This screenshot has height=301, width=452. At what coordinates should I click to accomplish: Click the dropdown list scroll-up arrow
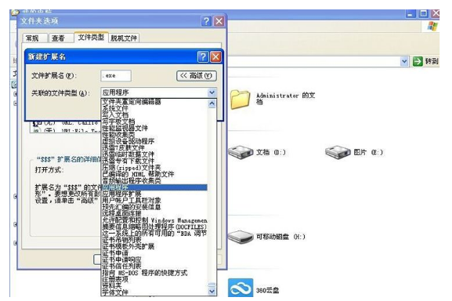212,103
